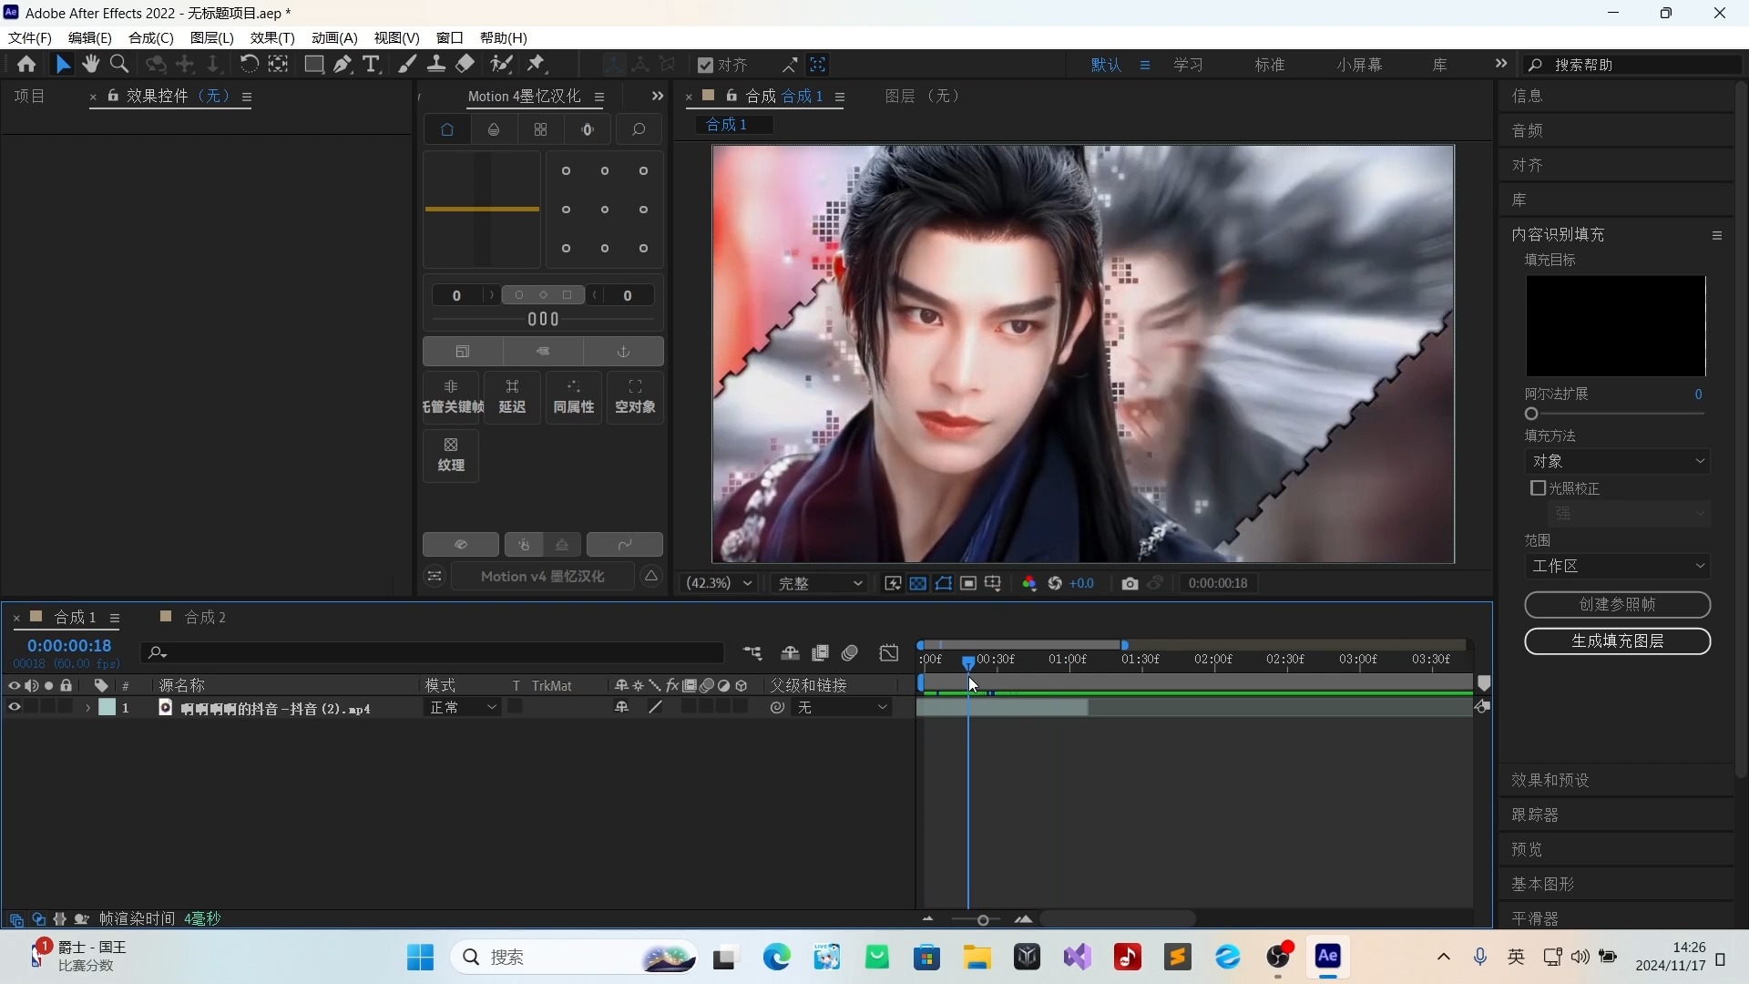The width and height of the screenshot is (1749, 984).
Task: Select the Eraser tool
Action: coord(465,65)
